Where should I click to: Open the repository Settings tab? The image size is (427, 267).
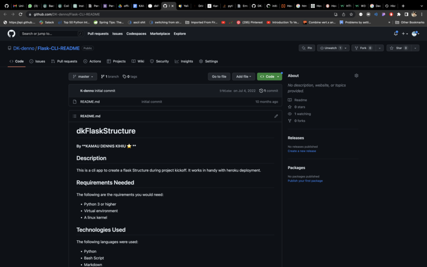click(x=208, y=61)
